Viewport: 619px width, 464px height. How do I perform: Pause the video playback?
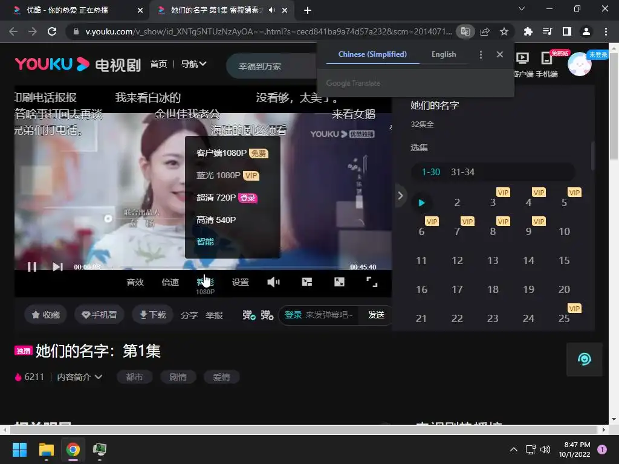pyautogui.click(x=32, y=267)
